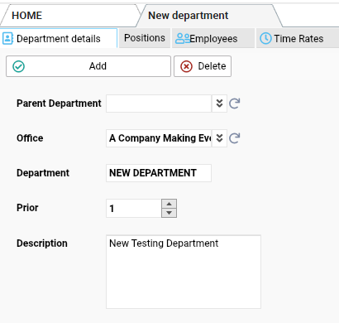Click the Time Rates clock icon

[x=265, y=38]
